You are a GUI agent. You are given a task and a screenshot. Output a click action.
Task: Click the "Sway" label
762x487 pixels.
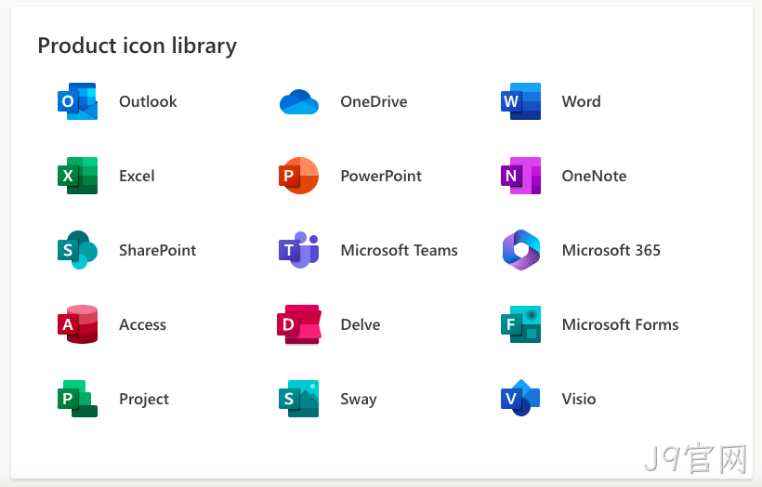click(x=358, y=399)
